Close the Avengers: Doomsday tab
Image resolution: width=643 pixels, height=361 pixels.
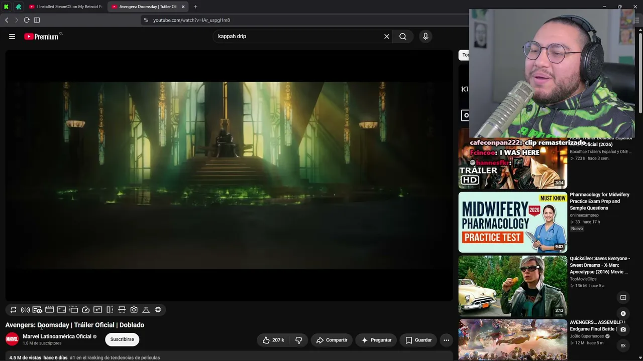pos(183,7)
